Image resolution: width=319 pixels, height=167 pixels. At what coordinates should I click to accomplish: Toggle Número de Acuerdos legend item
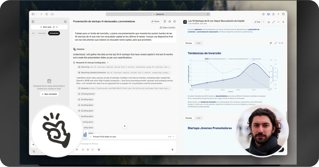(255, 59)
